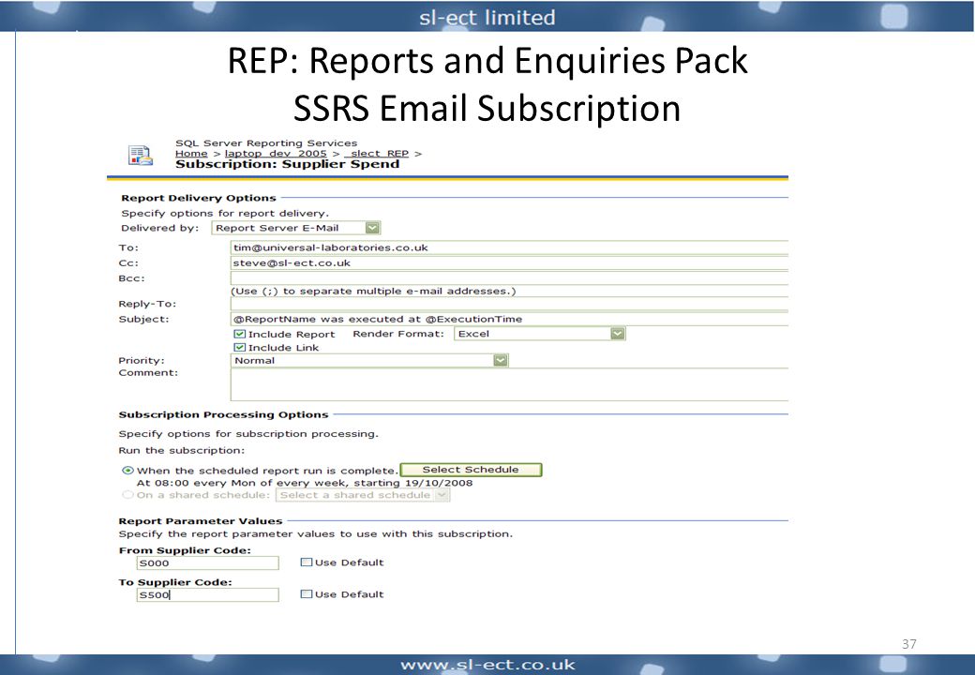Open the Home breadcrumb link
This screenshot has height=675, width=975.
[191, 154]
